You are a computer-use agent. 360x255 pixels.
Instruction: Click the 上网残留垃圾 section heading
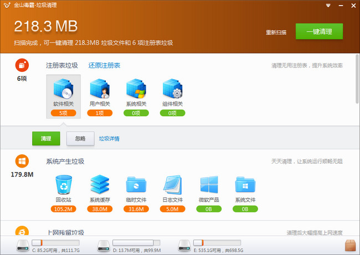point(66,232)
